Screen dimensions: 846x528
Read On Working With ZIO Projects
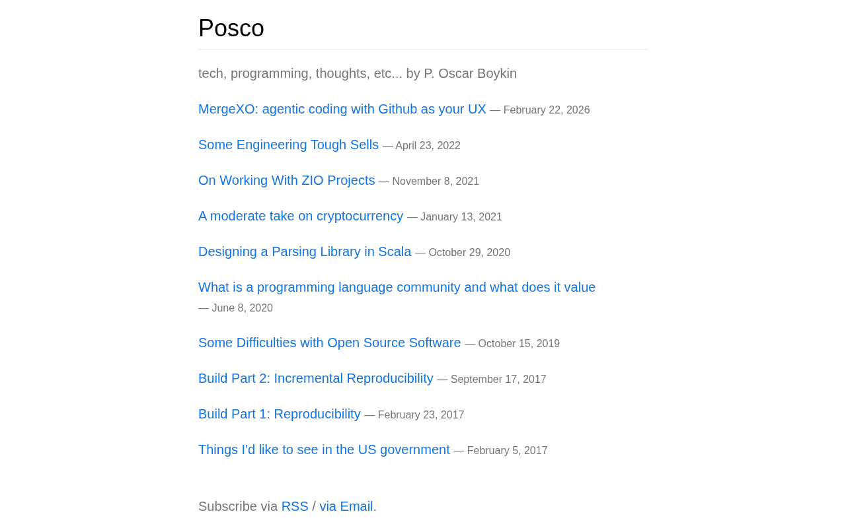(286, 181)
